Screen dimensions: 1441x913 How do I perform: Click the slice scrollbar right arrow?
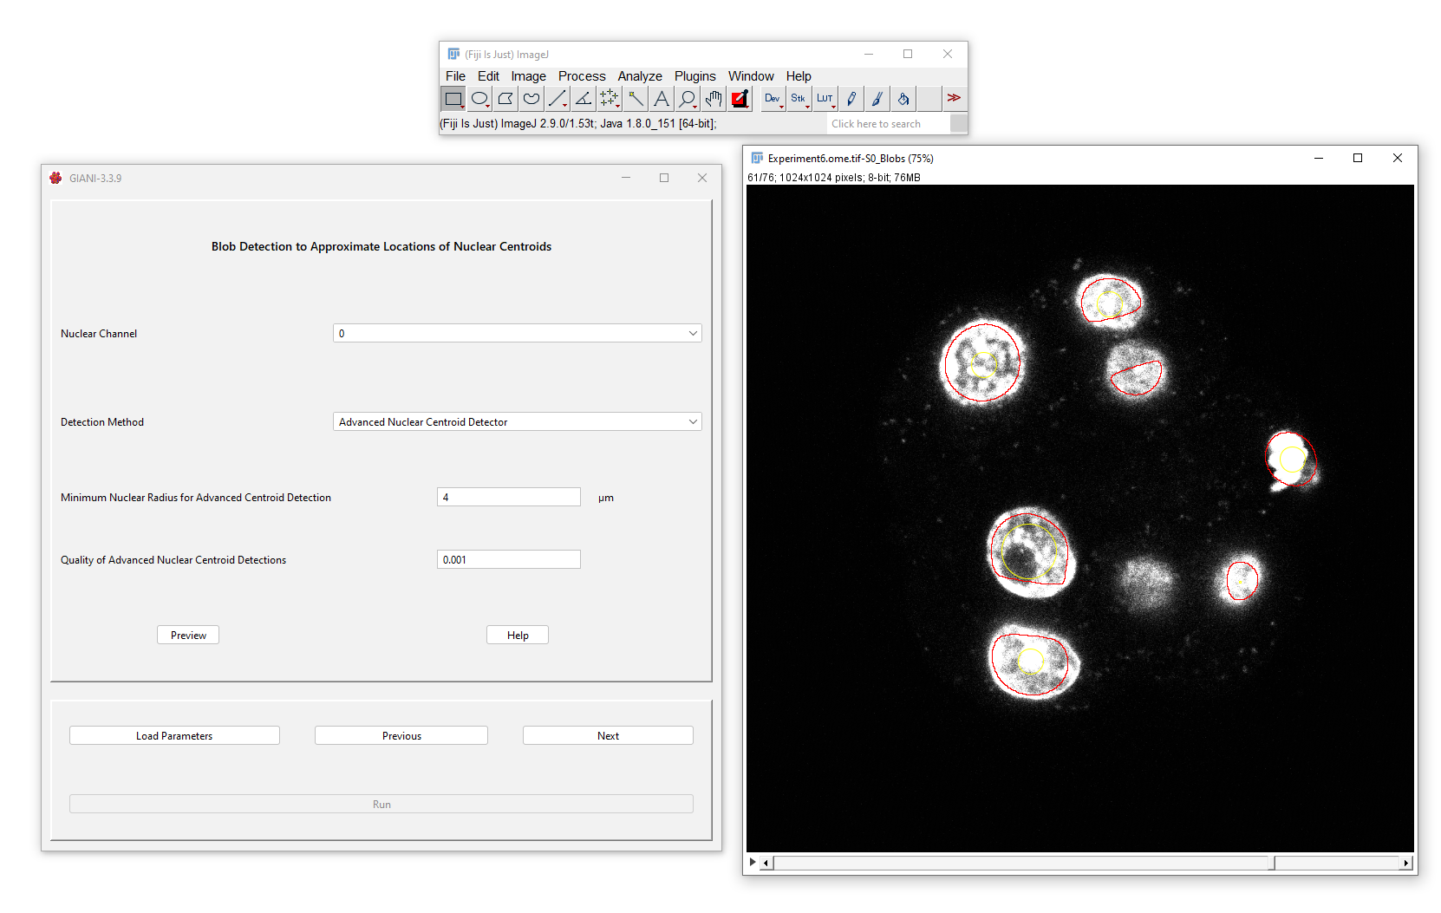[x=1405, y=864]
